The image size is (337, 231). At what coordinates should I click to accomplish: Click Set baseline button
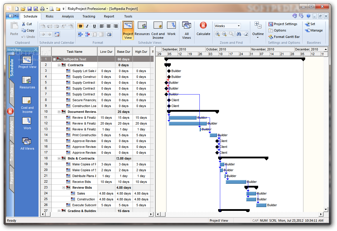pos(310,24)
